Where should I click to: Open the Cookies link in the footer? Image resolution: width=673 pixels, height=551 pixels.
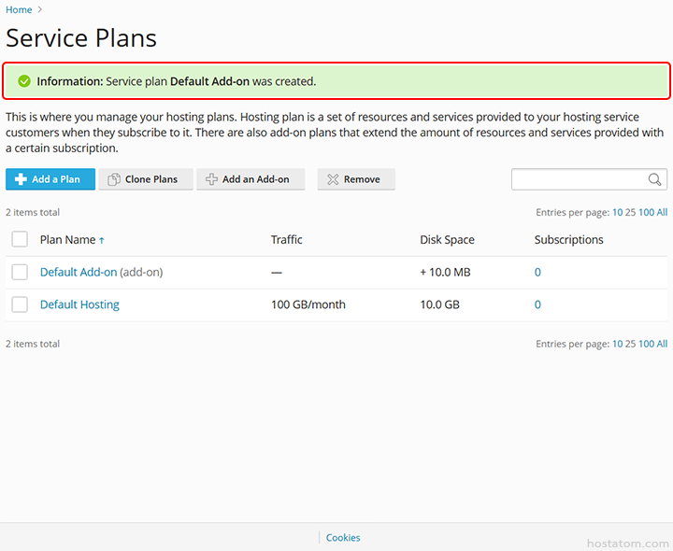pyautogui.click(x=343, y=538)
